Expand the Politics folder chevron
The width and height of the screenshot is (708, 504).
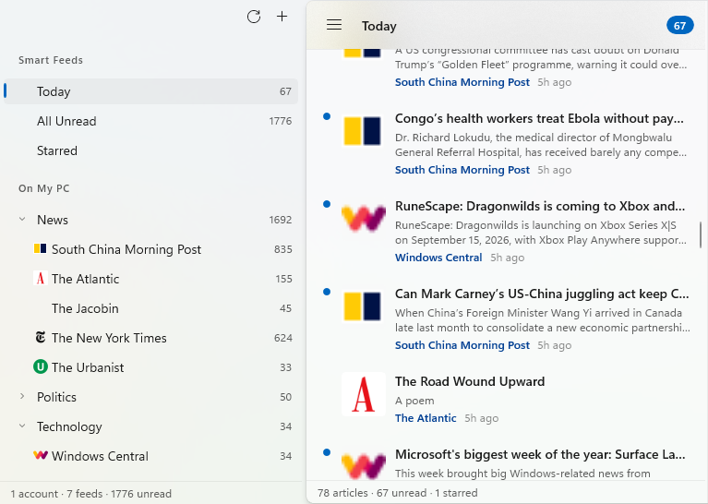click(x=22, y=397)
